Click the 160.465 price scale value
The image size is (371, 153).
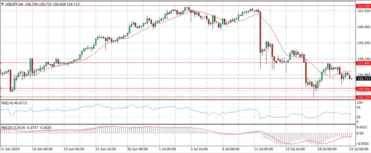point(363,27)
